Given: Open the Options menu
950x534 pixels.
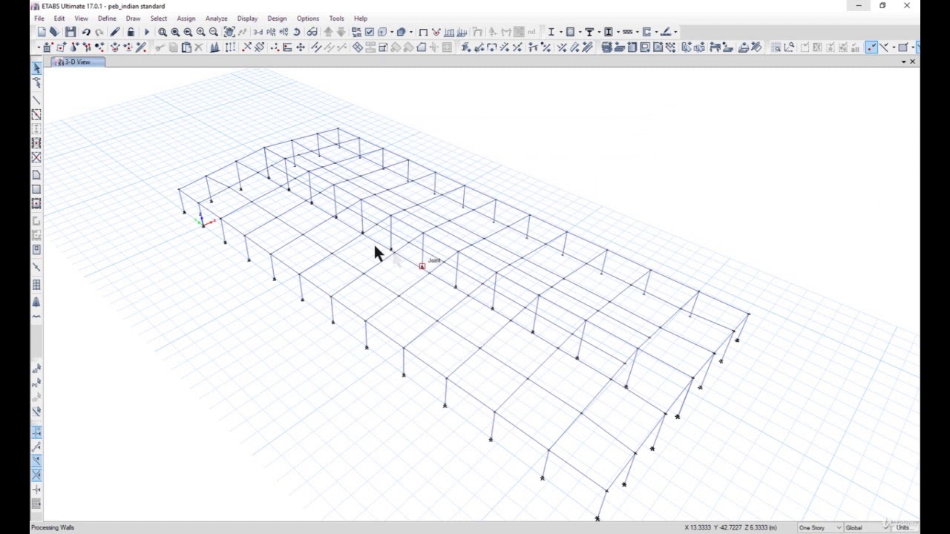Looking at the screenshot, I should [x=308, y=18].
